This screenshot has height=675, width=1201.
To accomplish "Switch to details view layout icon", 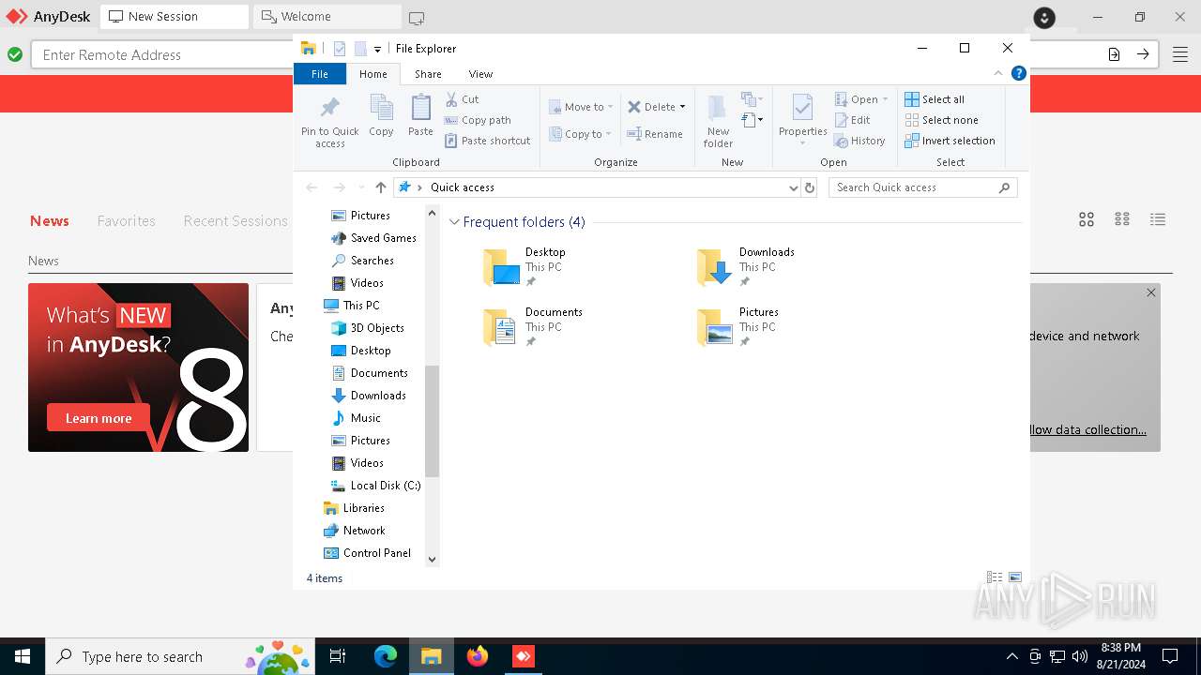I will (995, 577).
